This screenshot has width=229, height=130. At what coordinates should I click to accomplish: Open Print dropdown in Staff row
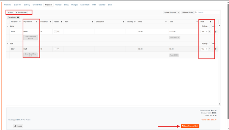pyautogui.click(x=210, y=49)
